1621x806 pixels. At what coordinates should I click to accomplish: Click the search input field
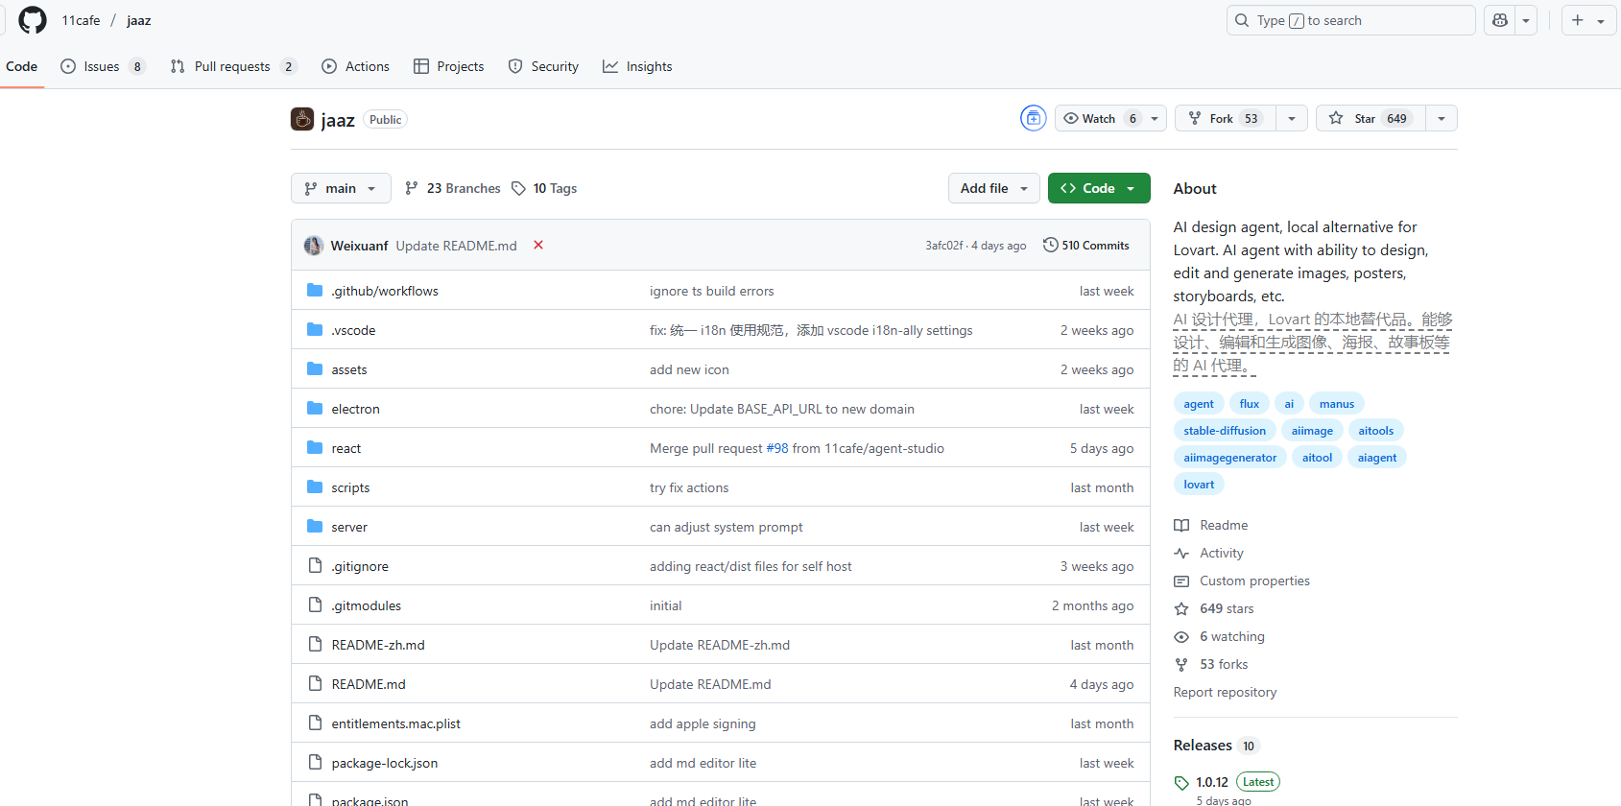pyautogui.click(x=1350, y=20)
